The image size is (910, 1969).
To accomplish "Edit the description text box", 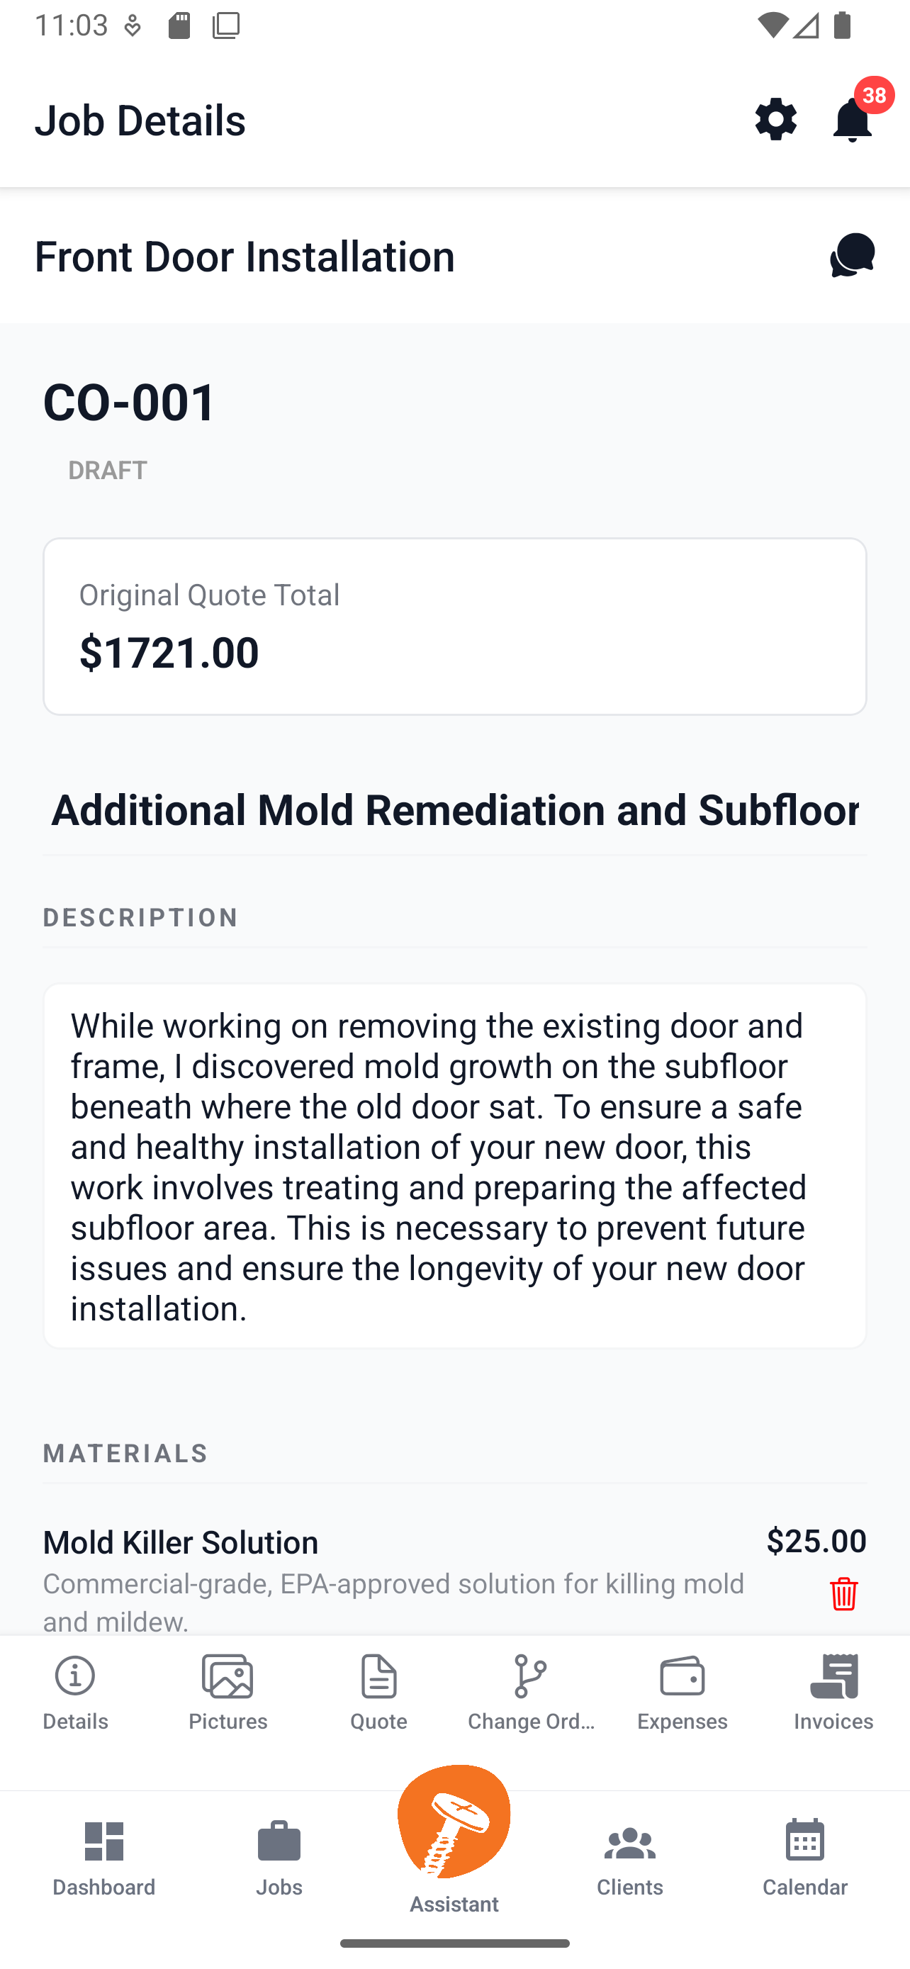I will pyautogui.click(x=454, y=1166).
